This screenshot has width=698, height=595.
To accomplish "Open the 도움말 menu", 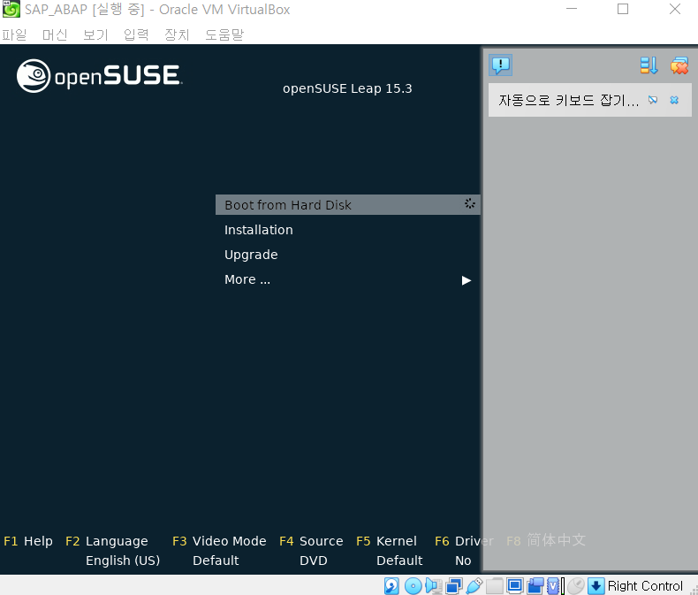I will [224, 34].
